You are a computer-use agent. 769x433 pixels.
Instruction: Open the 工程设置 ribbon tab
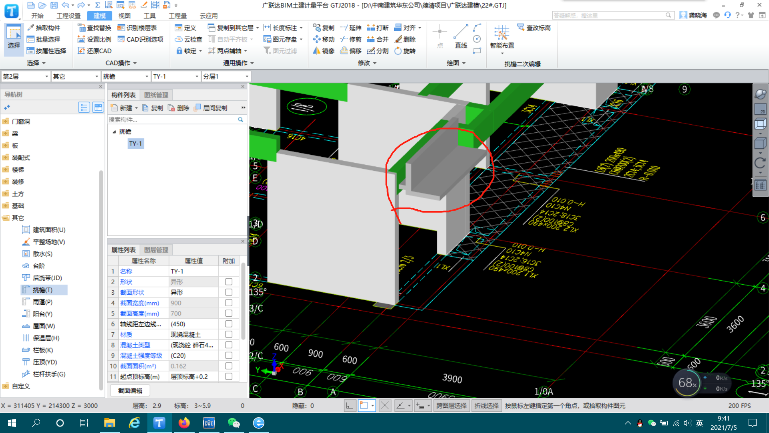[68, 16]
